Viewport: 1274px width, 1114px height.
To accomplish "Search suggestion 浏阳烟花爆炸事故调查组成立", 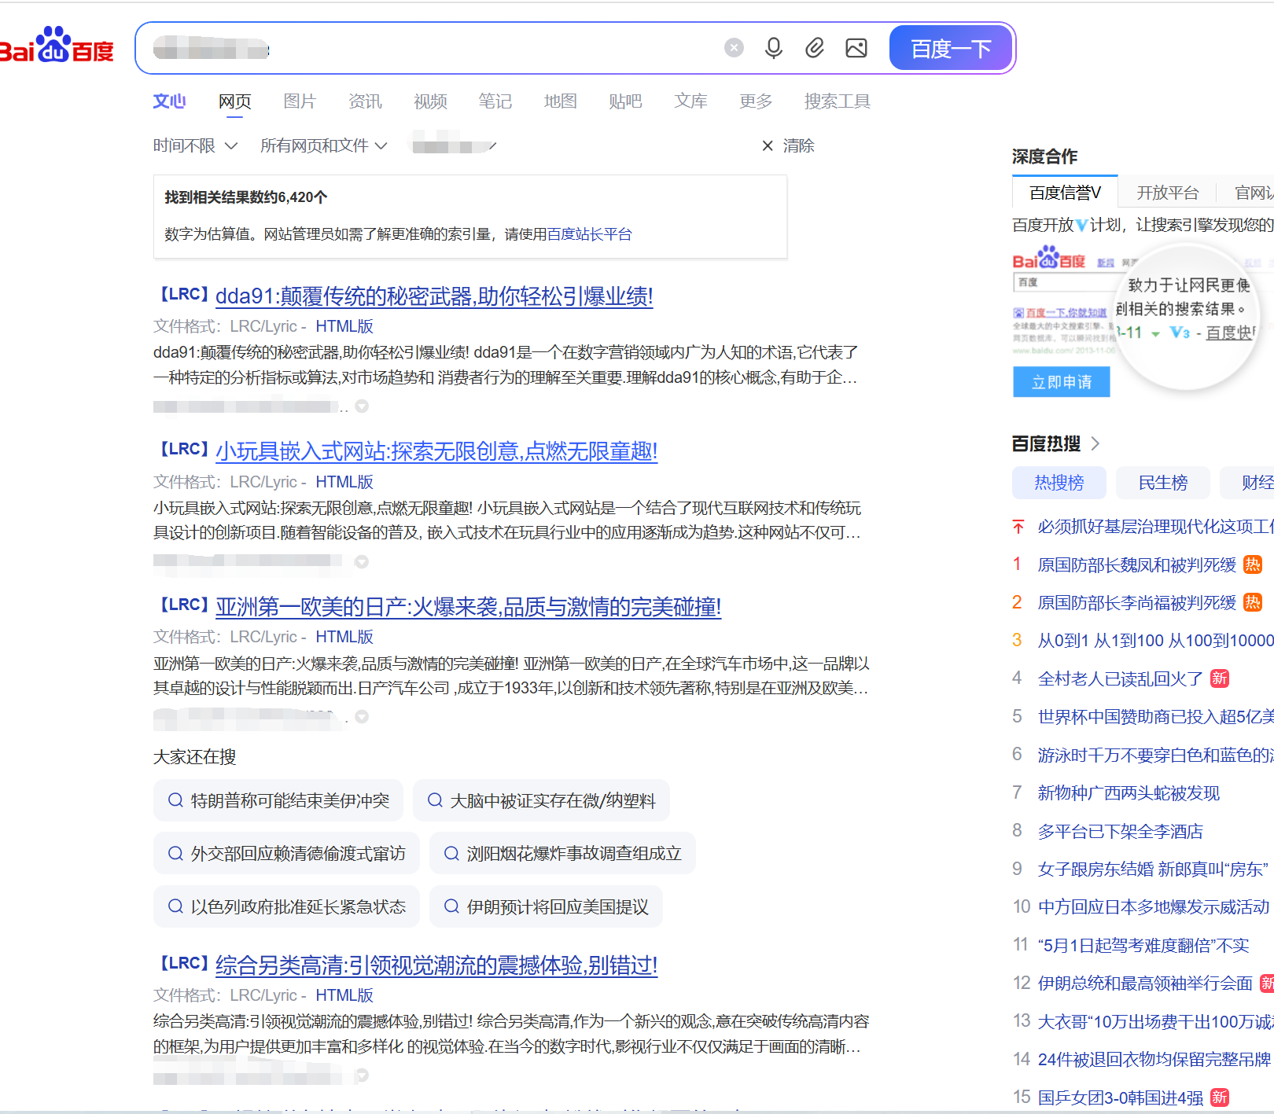I will tap(562, 853).
